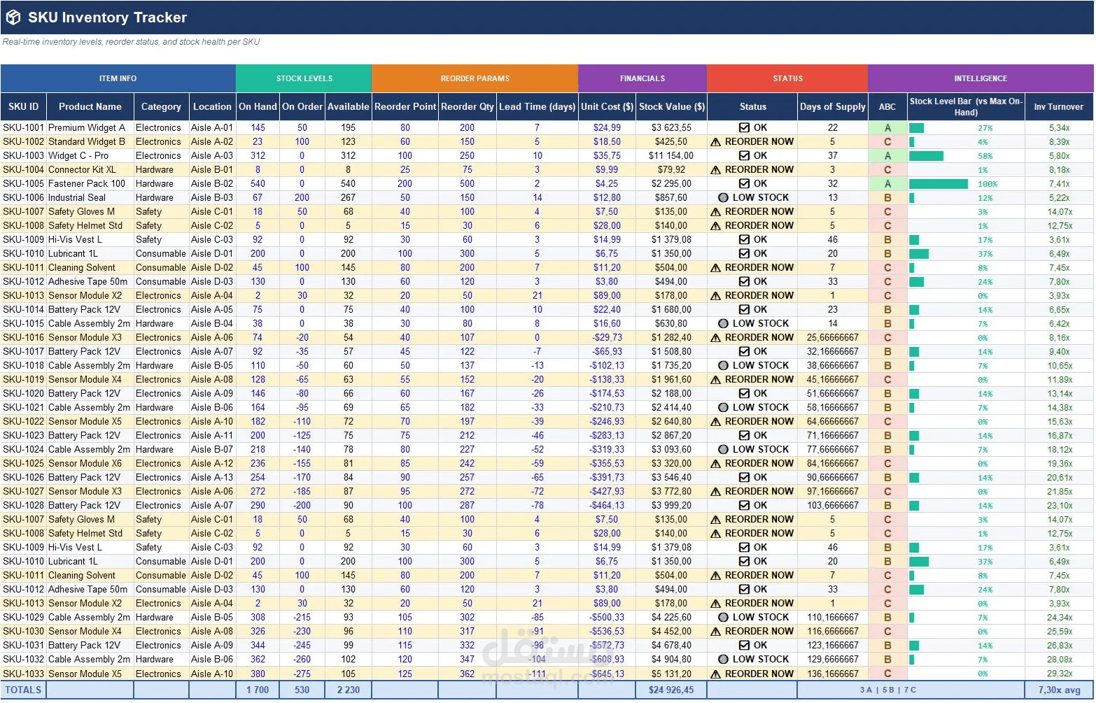Click the OK checkmark icon in SKU-1017 row
Screen dimensions: 1096x703
(x=745, y=351)
